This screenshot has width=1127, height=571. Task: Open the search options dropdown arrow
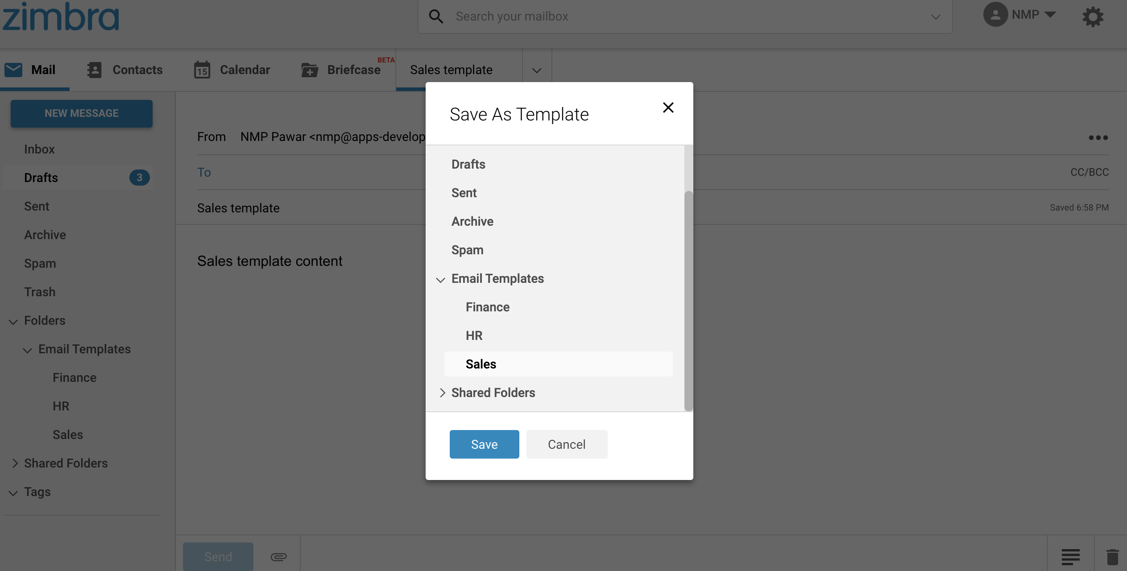pos(936,17)
